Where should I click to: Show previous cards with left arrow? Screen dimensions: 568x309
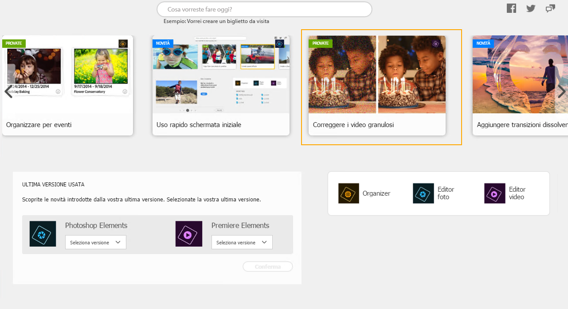click(8, 92)
